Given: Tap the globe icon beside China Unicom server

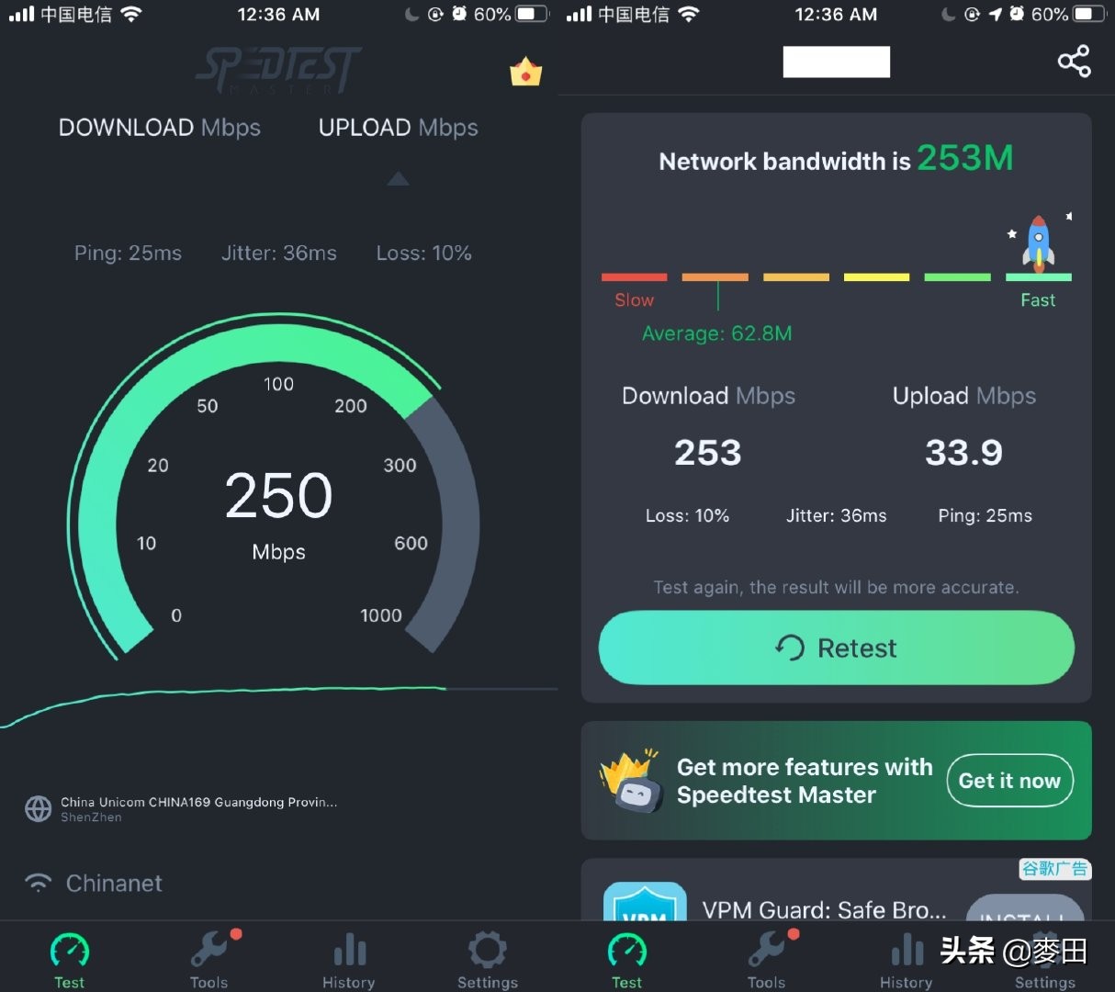Looking at the screenshot, I should coord(38,809).
